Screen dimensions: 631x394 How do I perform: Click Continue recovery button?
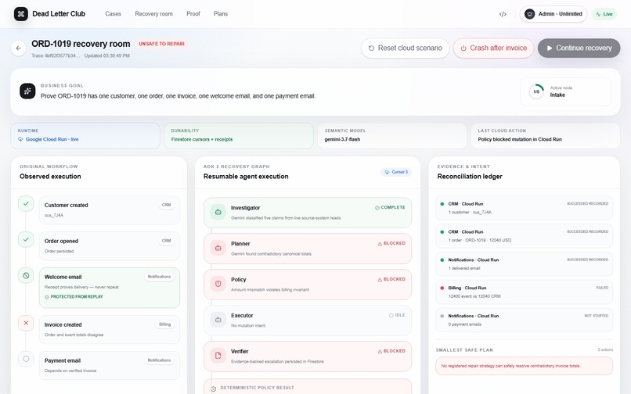point(579,48)
